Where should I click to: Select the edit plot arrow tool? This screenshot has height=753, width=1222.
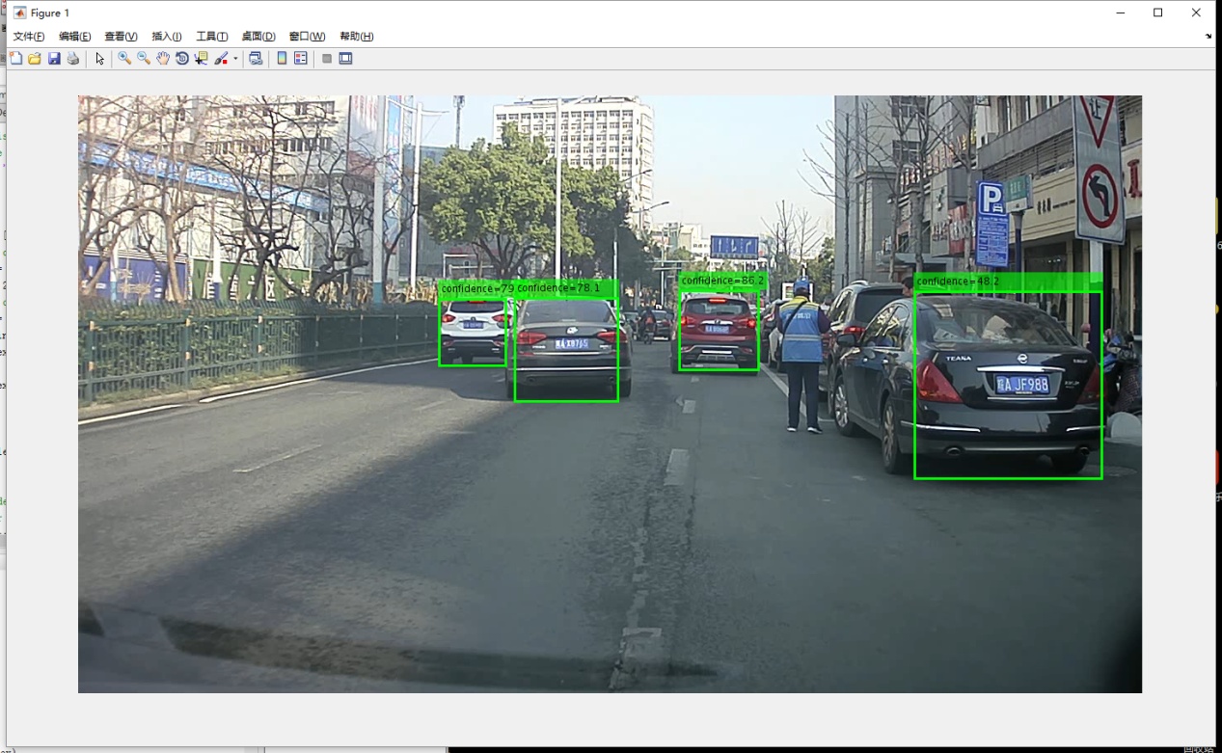point(99,59)
